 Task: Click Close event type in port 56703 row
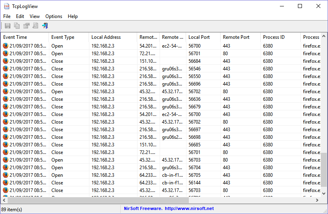pyautogui.click(x=57, y=190)
